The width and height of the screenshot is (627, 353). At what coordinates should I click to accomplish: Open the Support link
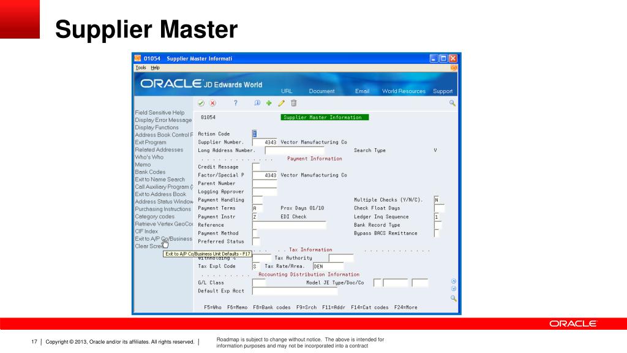point(443,91)
